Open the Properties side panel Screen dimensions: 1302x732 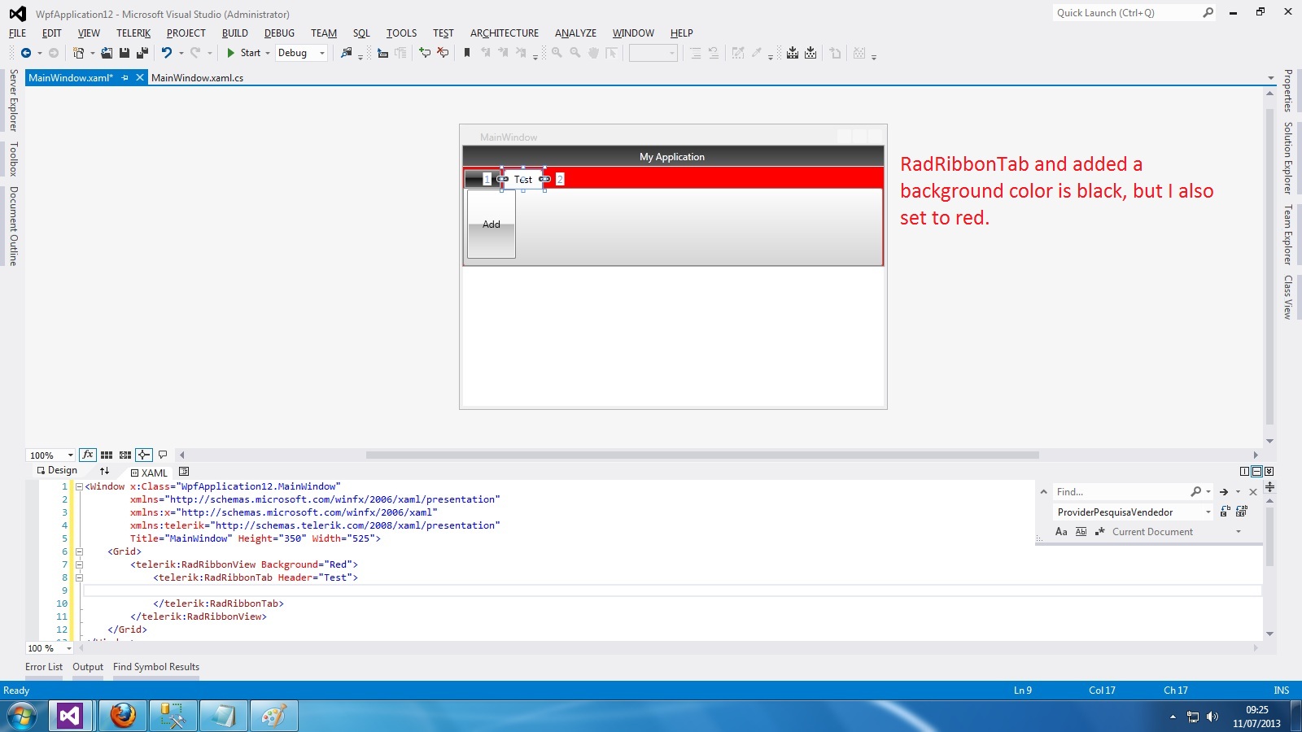tap(1288, 90)
